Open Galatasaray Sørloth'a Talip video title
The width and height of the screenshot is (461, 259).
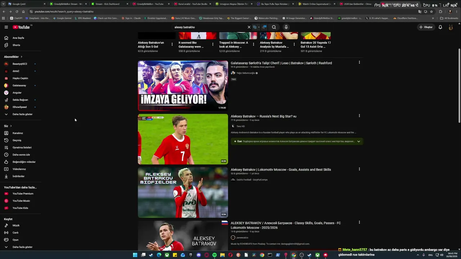[281, 63]
